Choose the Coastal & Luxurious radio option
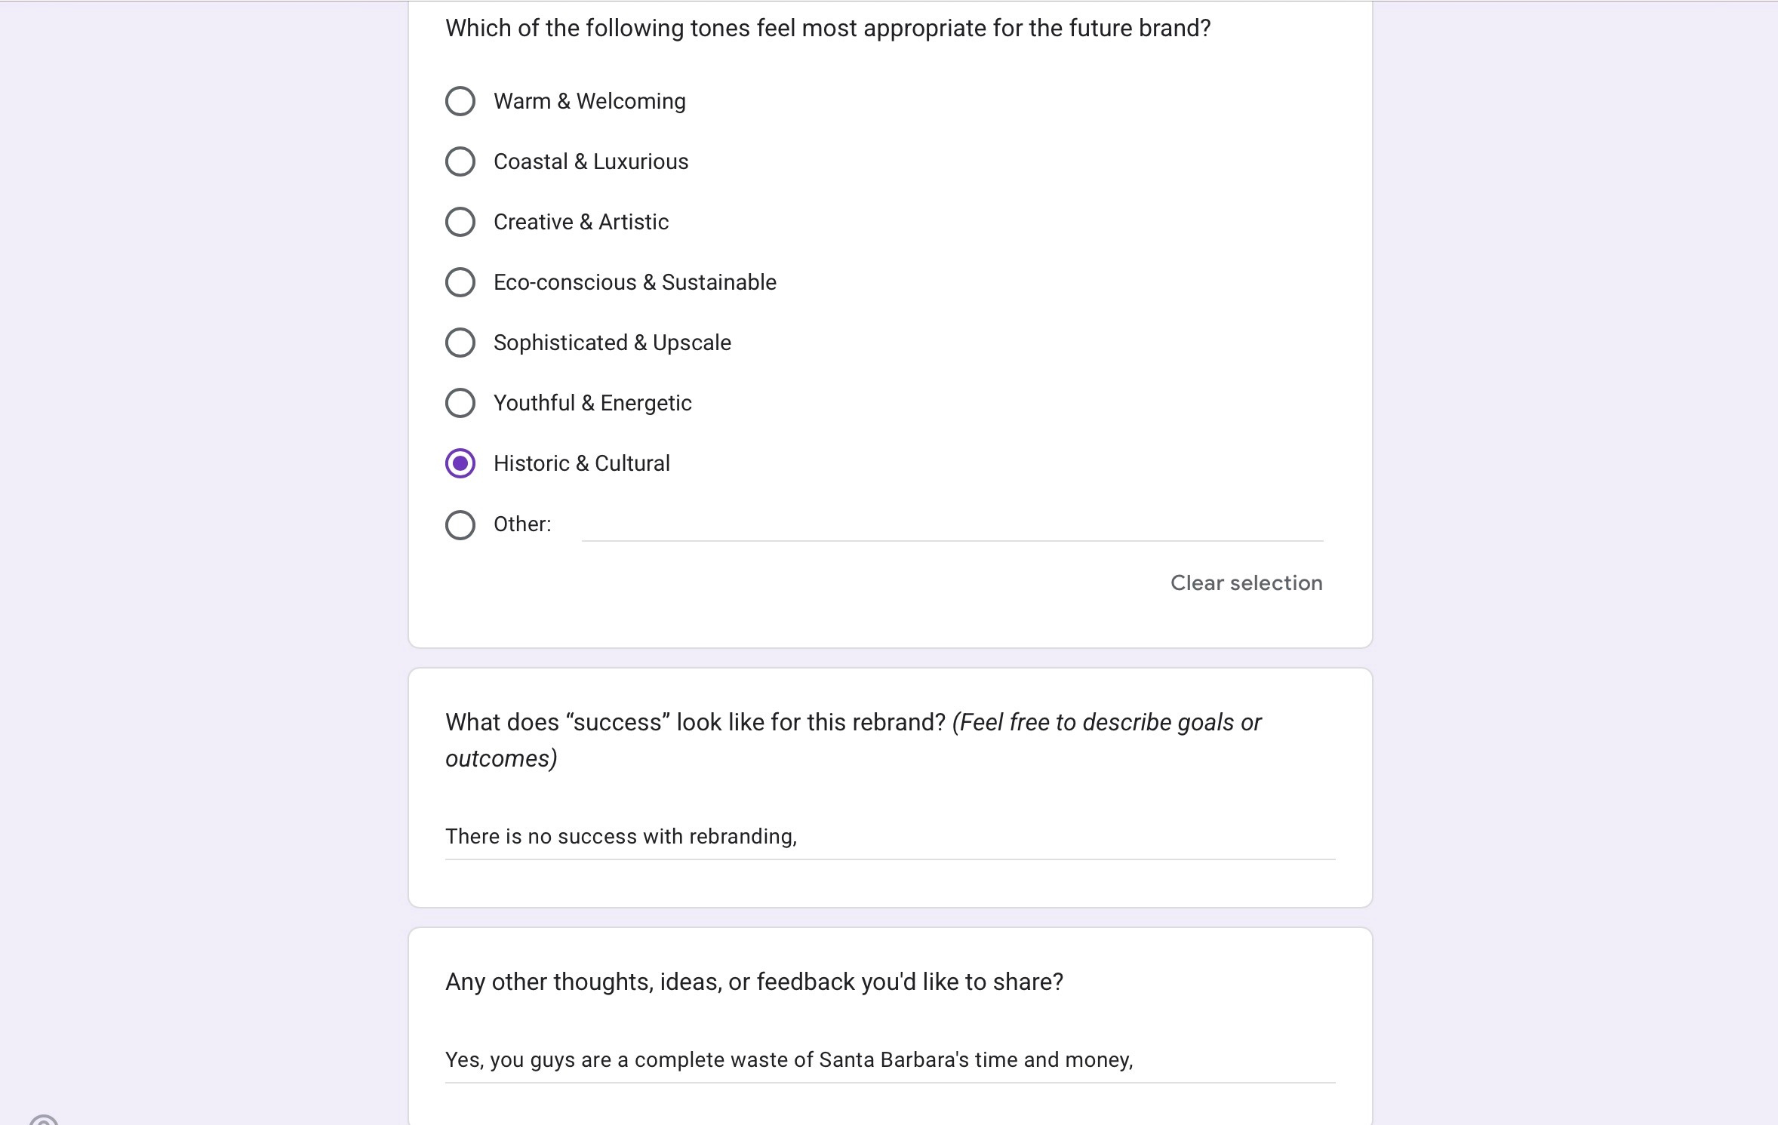1778x1125 pixels. tap(460, 161)
